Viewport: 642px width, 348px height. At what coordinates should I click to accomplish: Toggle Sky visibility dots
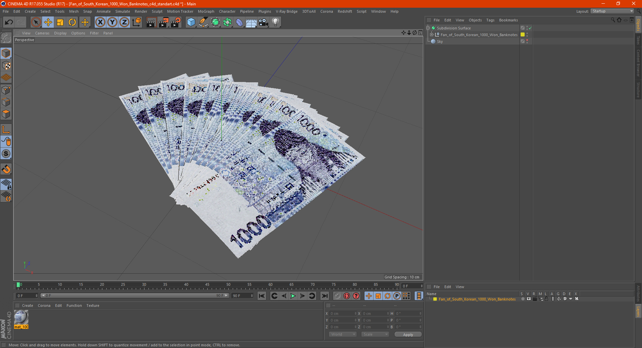pyautogui.click(x=527, y=41)
